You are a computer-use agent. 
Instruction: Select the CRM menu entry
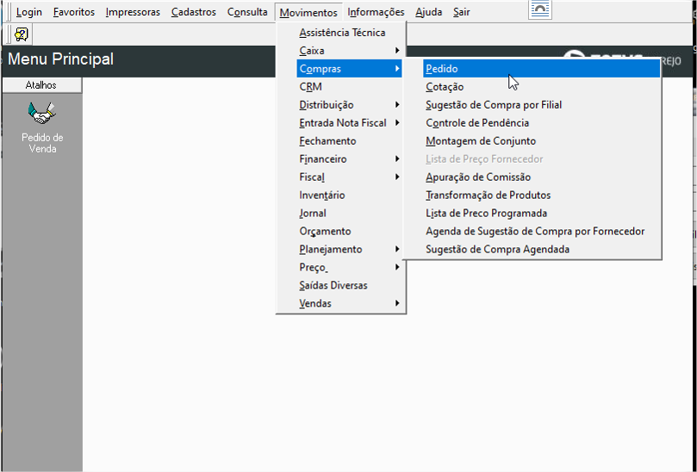(341, 87)
